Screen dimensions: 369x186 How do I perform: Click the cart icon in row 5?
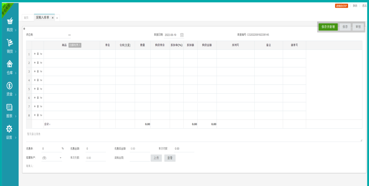[41, 89]
